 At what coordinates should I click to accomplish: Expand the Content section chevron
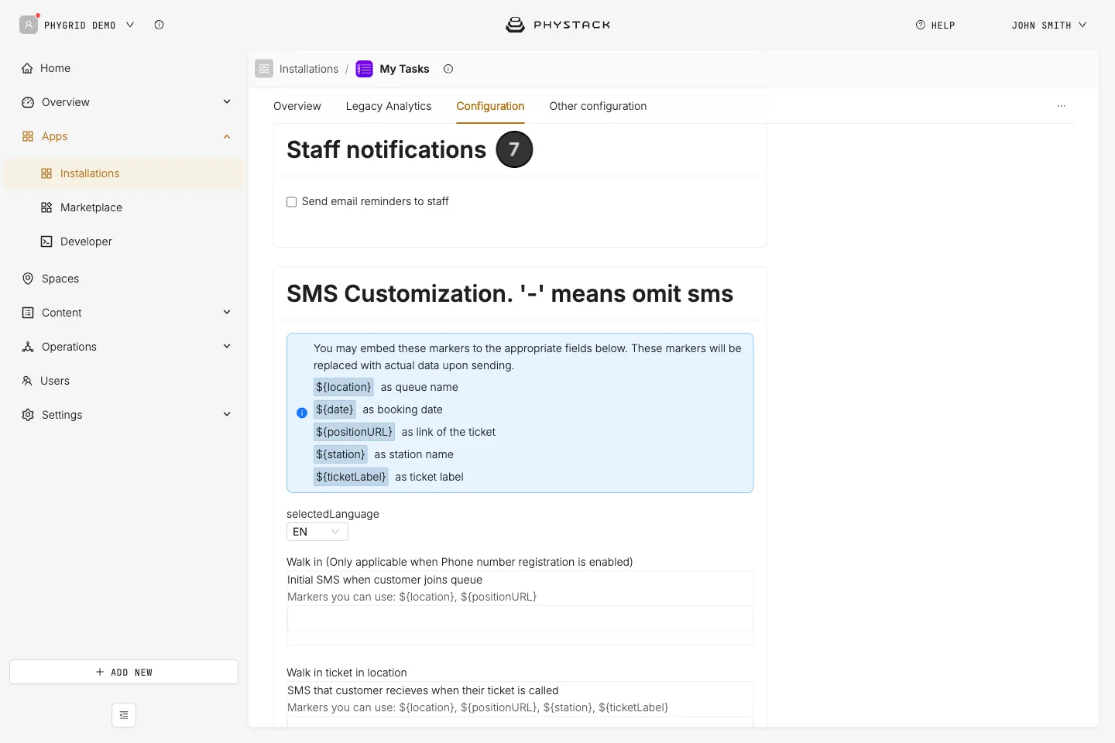pos(227,312)
